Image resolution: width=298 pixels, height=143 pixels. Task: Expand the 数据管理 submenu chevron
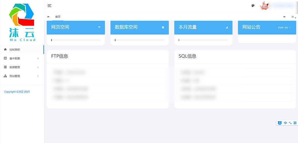coord(38,67)
